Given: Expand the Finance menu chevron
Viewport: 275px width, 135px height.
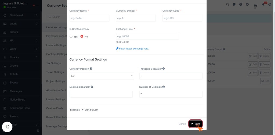Looking at the screenshot, I should [x=37, y=57].
